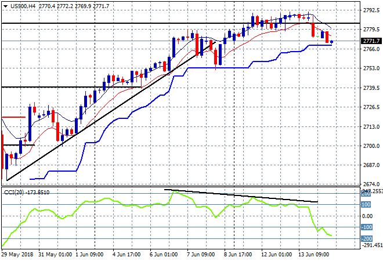Click the CCI(20) -173.8510 indicator label
The image size is (383, 261).
click(27, 193)
